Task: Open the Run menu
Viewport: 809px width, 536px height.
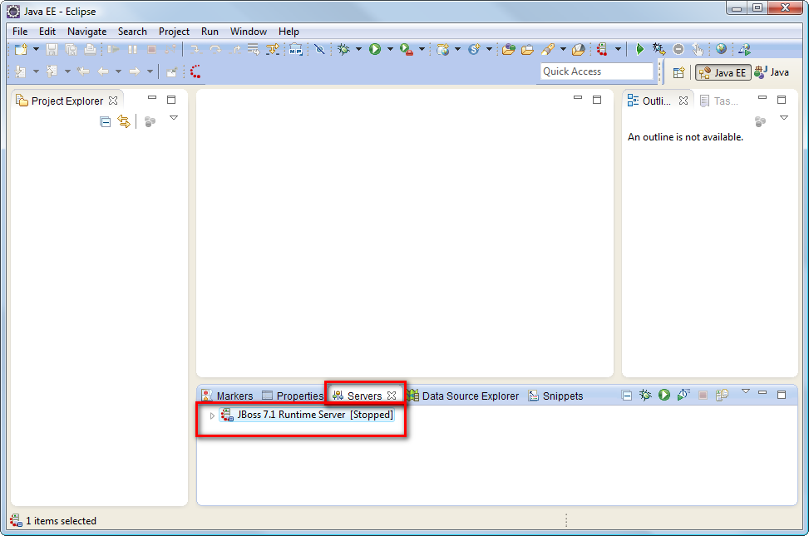Action: (x=210, y=32)
